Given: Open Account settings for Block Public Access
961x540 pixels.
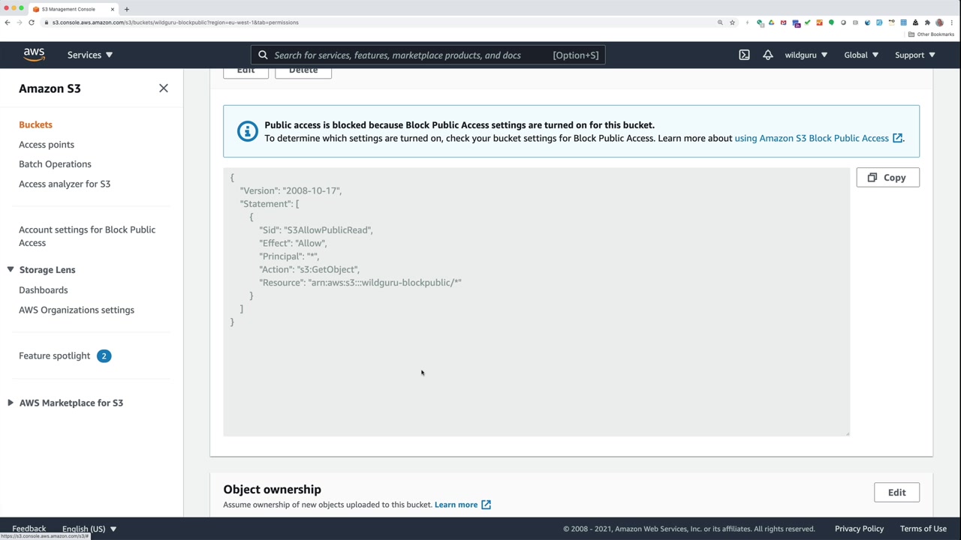Looking at the screenshot, I should coord(87,236).
